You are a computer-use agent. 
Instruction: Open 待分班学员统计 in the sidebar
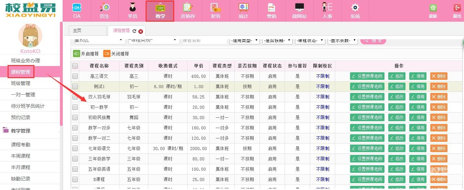[x=28, y=106]
